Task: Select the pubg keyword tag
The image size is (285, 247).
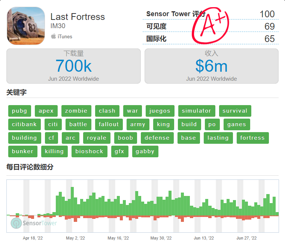Action: coord(19,111)
